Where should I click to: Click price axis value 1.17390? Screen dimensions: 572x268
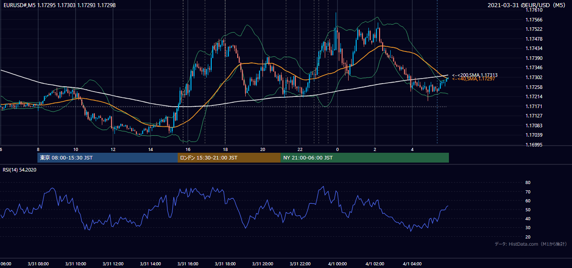[534, 58]
